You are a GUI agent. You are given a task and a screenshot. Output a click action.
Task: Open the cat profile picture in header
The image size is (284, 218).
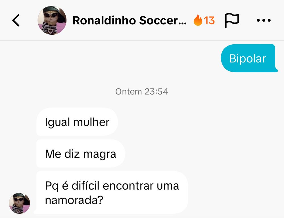coord(52,20)
